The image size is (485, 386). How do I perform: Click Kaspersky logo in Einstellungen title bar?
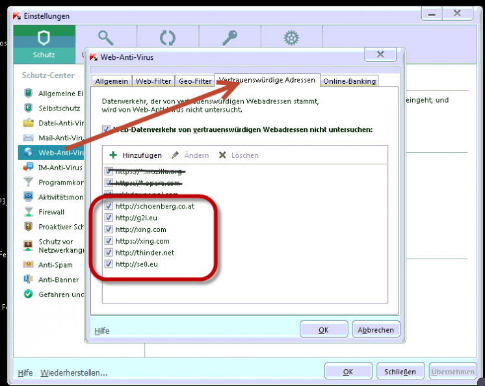[17, 16]
